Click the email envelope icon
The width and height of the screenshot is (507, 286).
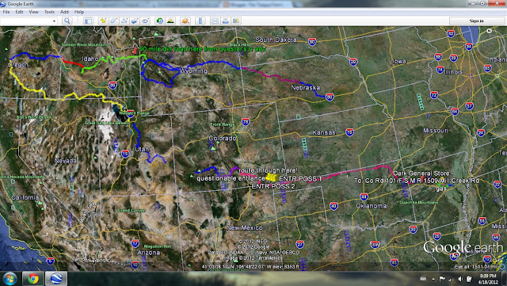[215, 21]
